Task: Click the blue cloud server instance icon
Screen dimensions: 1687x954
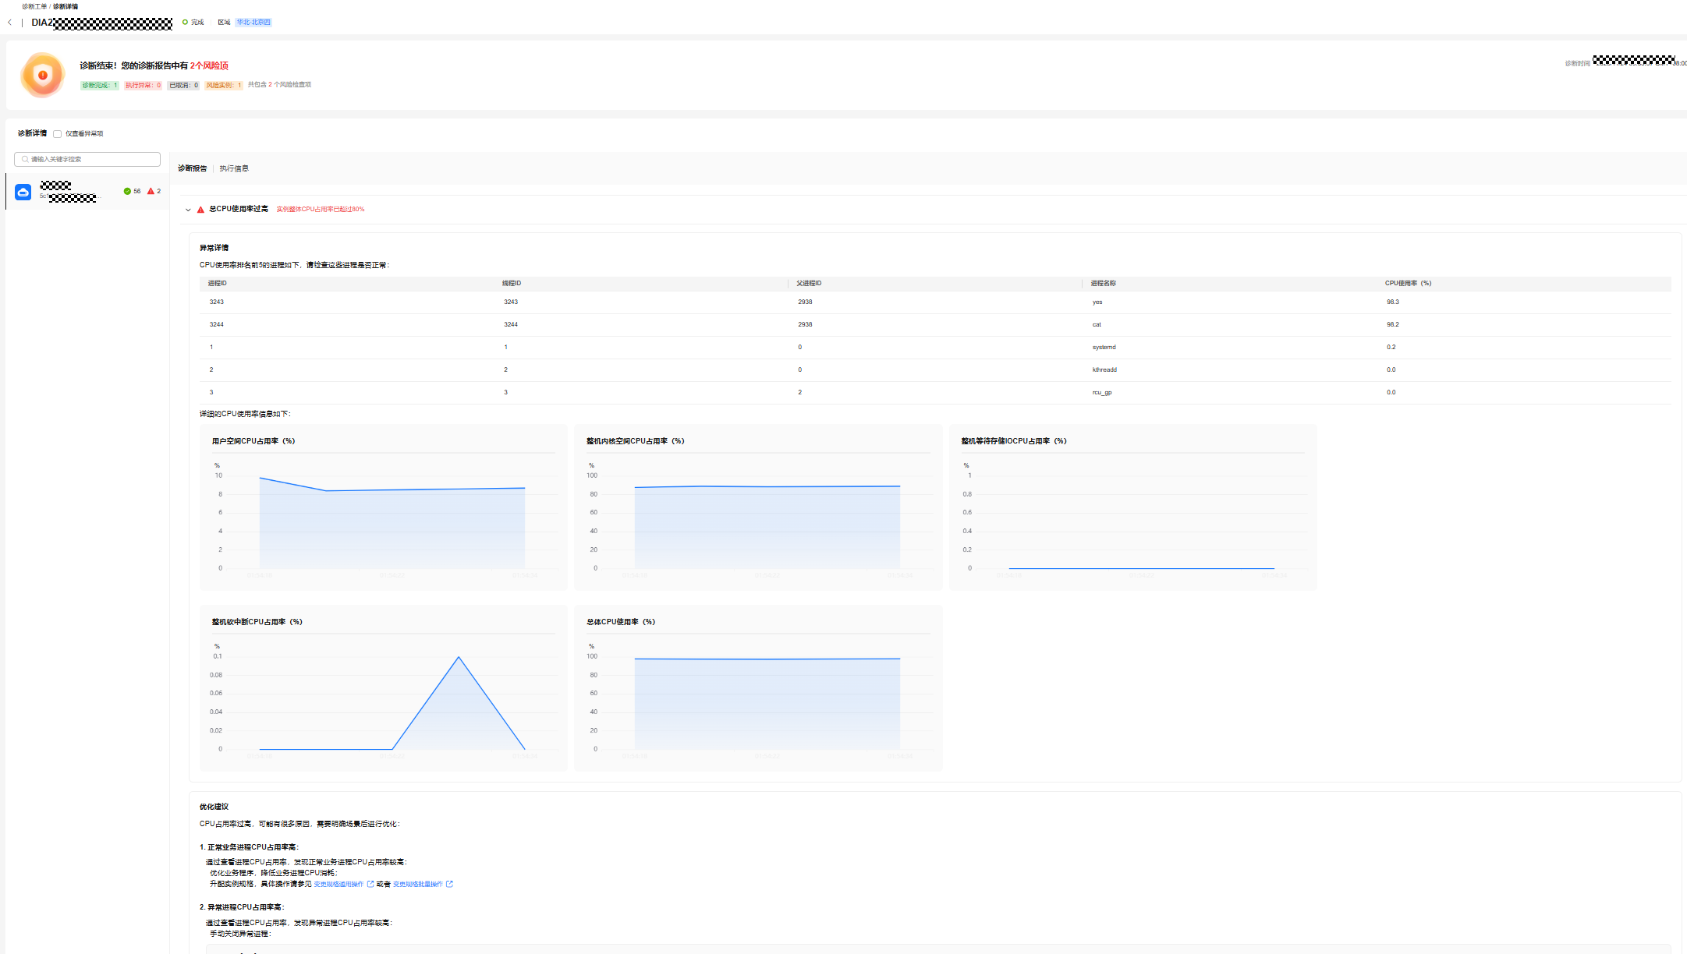Action: tap(23, 192)
